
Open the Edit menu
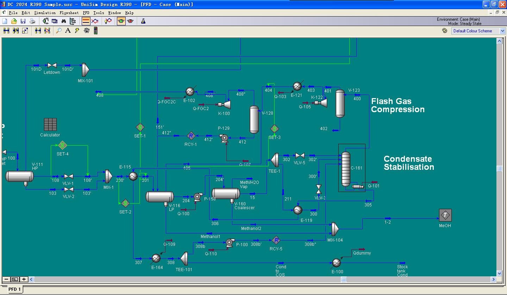26,13
